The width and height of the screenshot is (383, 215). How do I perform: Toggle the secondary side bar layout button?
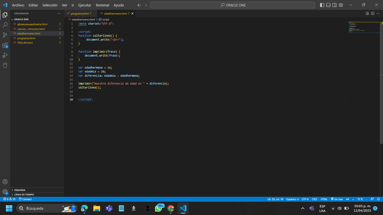(x=334, y=5)
